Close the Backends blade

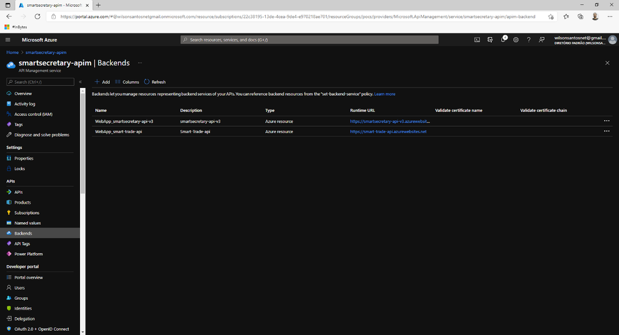click(x=607, y=63)
